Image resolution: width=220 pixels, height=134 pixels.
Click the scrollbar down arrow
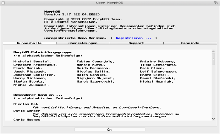pos(213,119)
